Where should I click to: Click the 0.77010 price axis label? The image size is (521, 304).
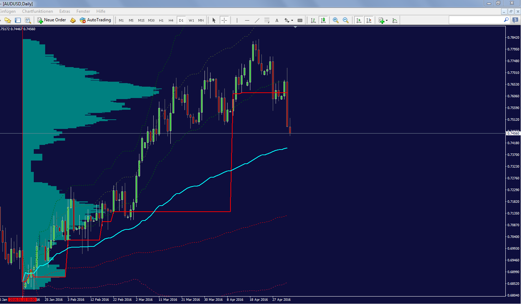(513, 73)
